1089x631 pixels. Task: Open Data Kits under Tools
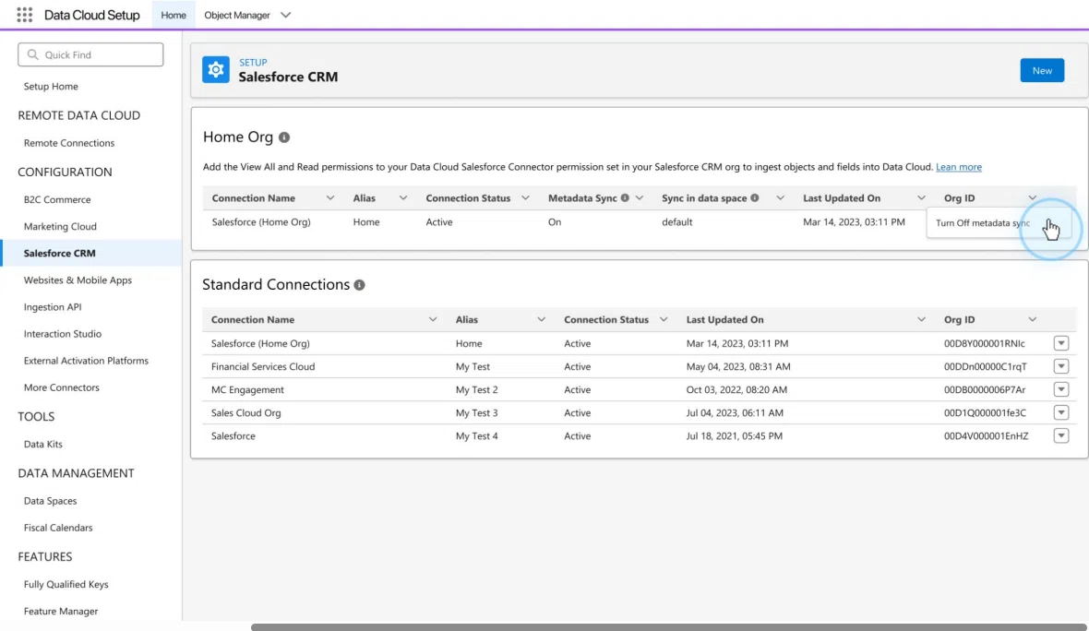pos(43,445)
